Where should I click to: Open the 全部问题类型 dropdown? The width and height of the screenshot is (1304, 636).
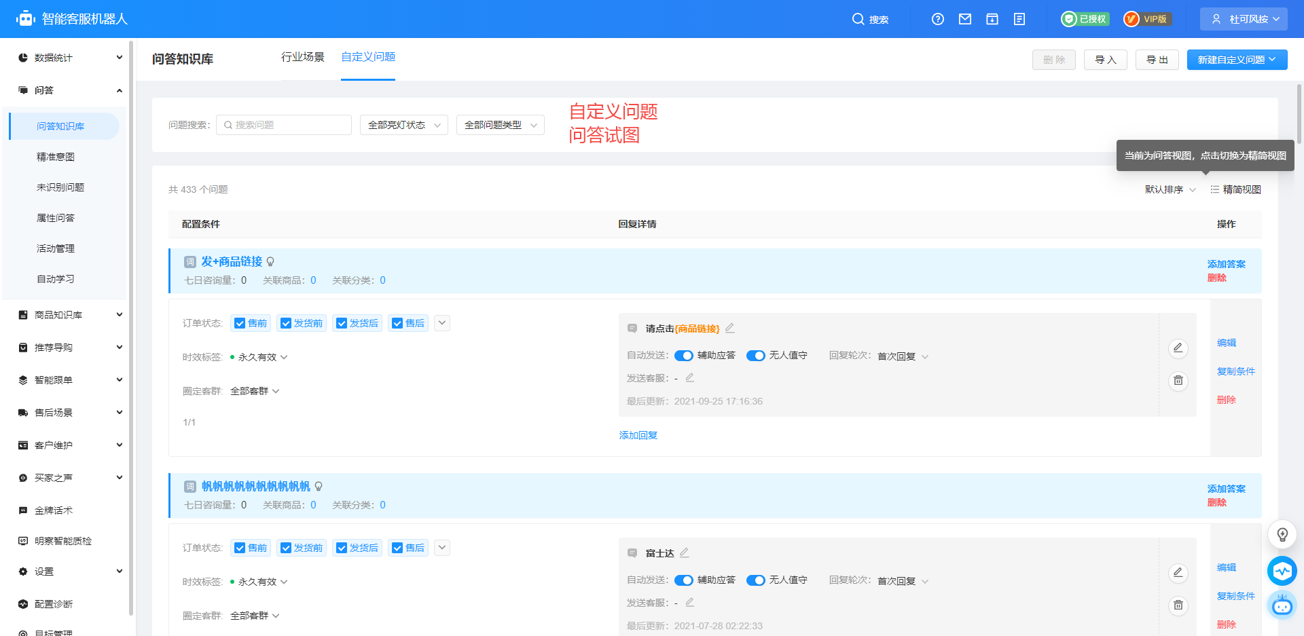tap(501, 125)
